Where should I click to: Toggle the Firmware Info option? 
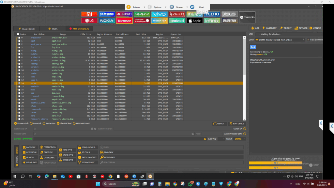click(x=16, y=123)
